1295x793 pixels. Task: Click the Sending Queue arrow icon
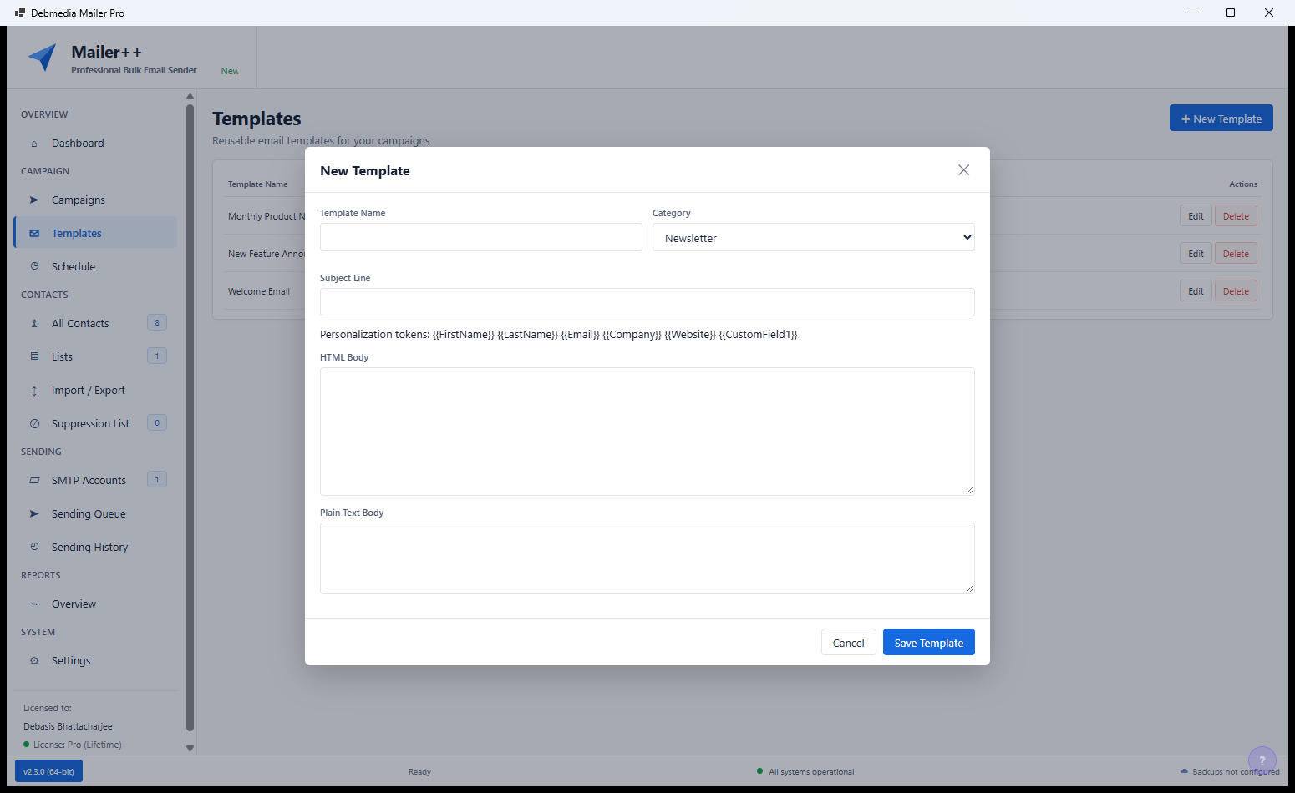(34, 514)
